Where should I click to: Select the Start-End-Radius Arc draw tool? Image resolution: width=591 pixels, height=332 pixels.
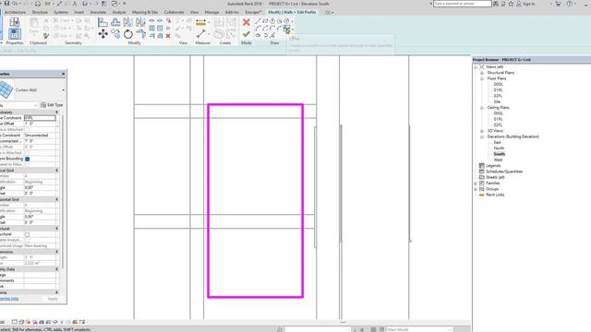coord(258,29)
